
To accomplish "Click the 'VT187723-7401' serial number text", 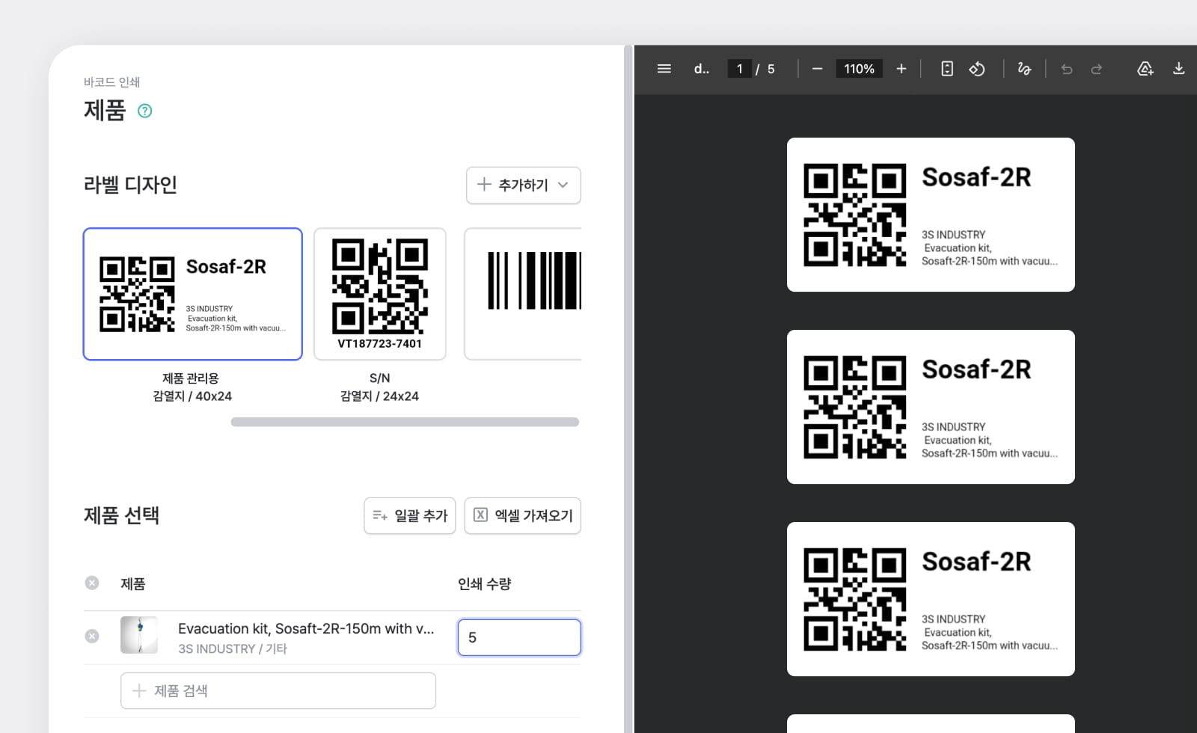I will tap(380, 344).
